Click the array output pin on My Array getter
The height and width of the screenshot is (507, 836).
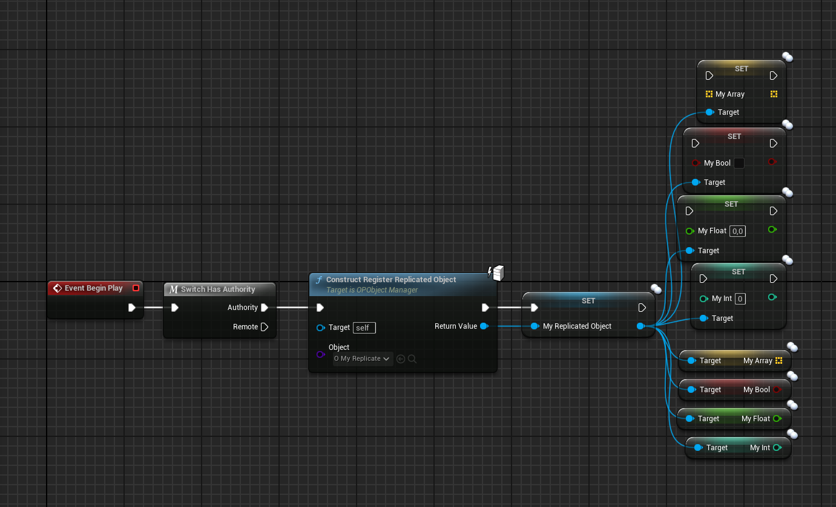(778, 361)
